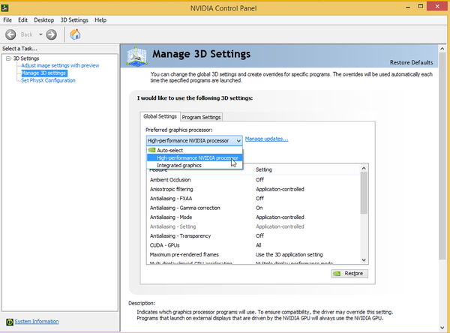This screenshot has width=450, height=333.
Task: Pick High-performance NVIDIA processor list option
Action: (x=193, y=158)
